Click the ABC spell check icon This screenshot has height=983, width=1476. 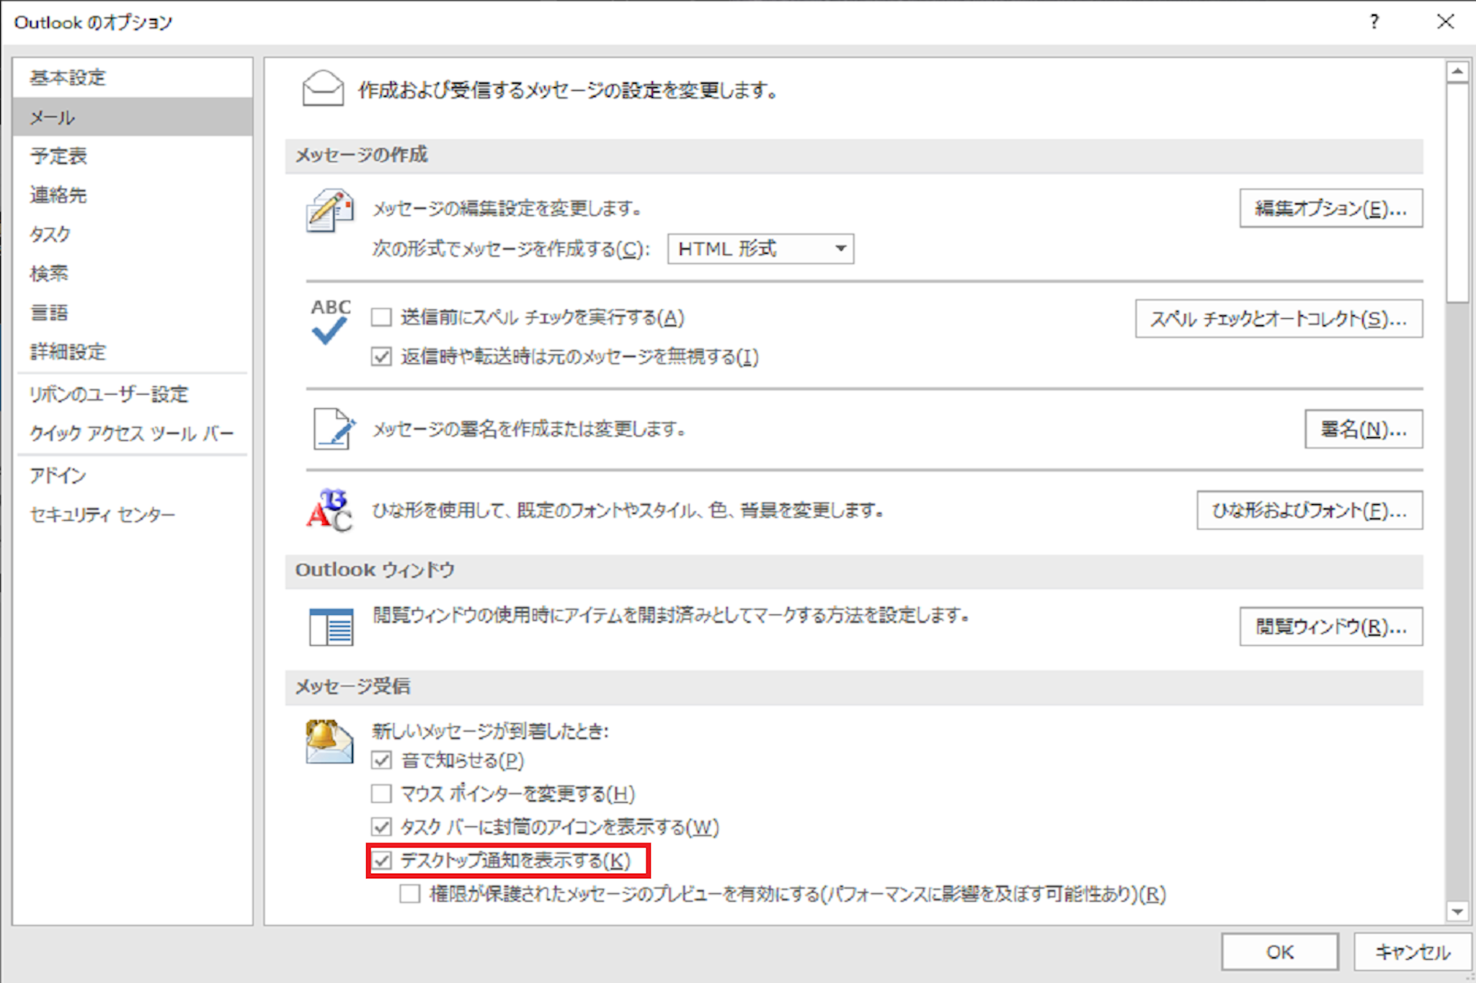tap(330, 321)
